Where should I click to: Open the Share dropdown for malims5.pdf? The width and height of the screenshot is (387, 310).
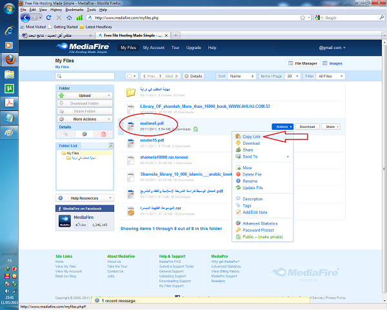point(330,127)
